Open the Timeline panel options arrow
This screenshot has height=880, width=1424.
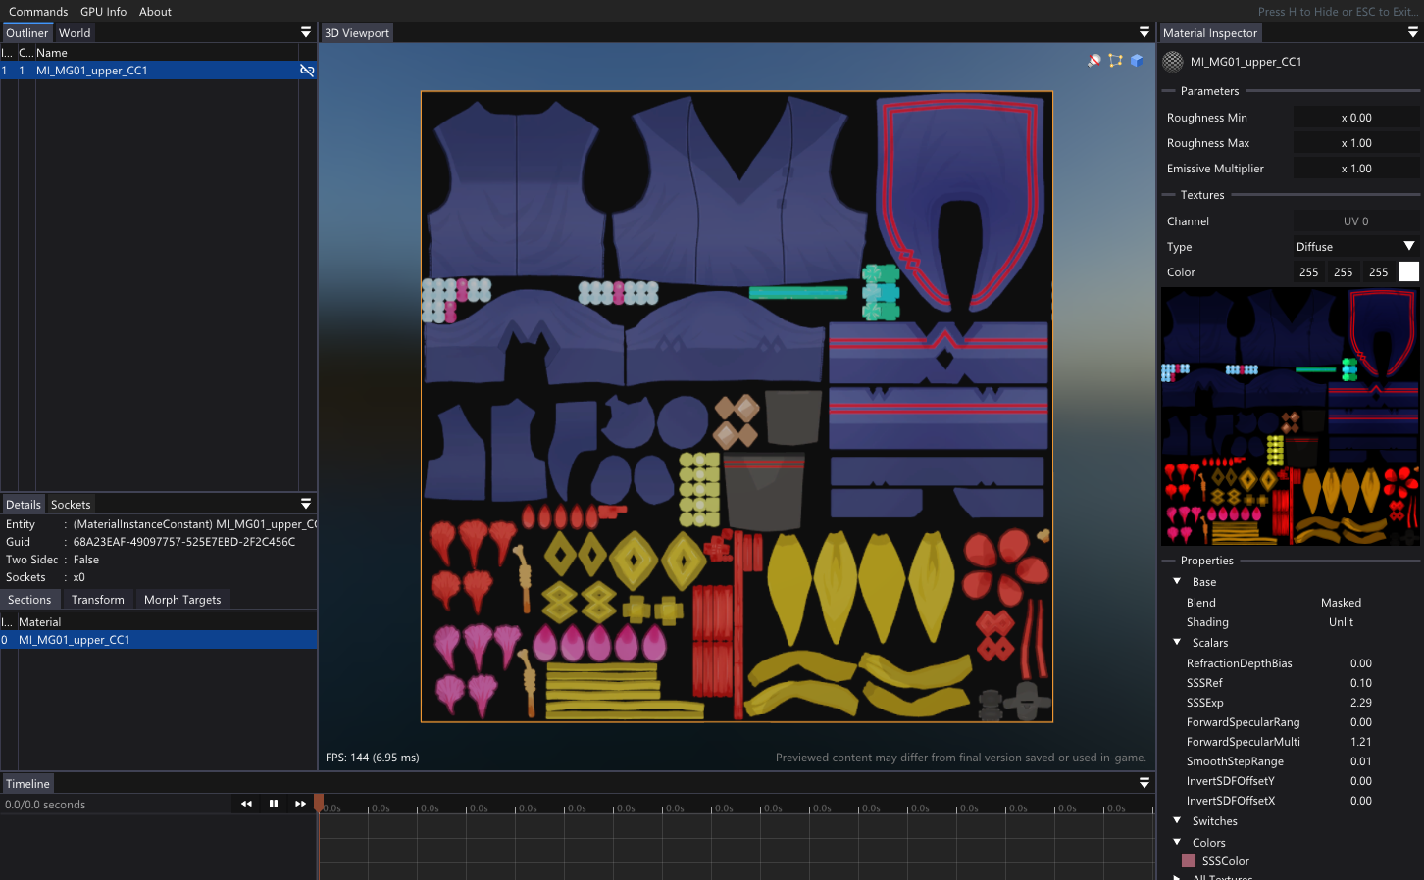tap(1144, 783)
